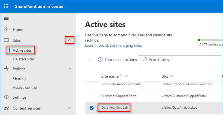
Task: Open the more commands ellipsis
Action: [90, 60]
